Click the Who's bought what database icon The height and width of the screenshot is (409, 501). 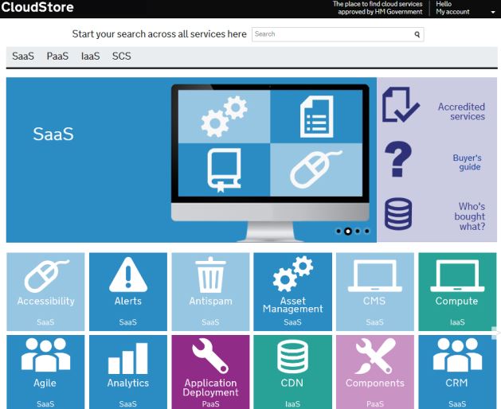point(398,213)
